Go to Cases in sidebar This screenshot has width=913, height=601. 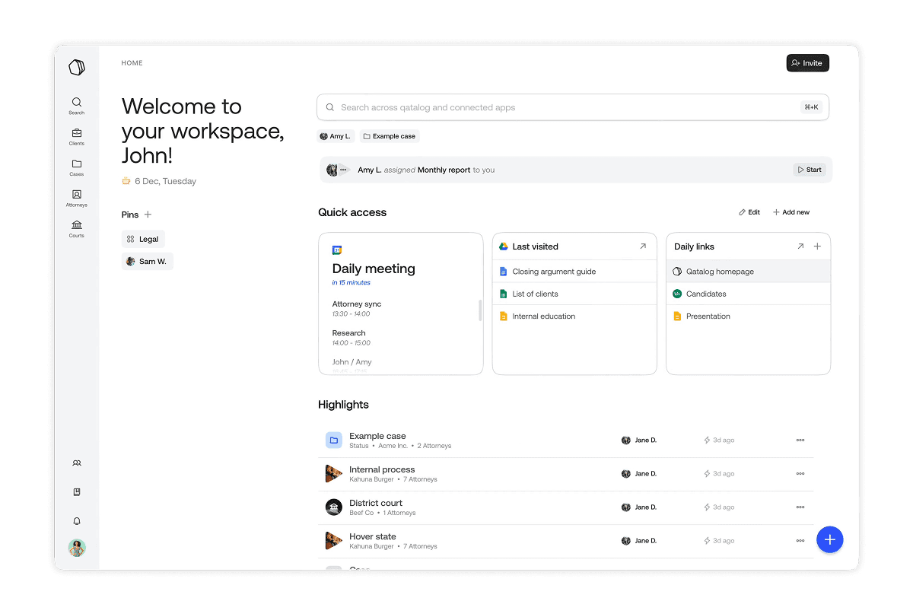point(77,167)
